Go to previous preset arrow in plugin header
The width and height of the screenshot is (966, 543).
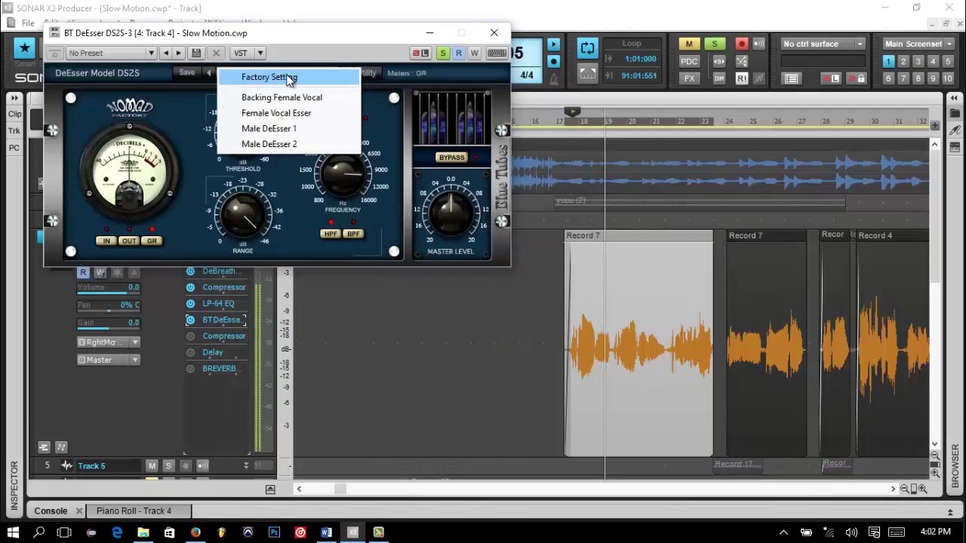coord(166,53)
